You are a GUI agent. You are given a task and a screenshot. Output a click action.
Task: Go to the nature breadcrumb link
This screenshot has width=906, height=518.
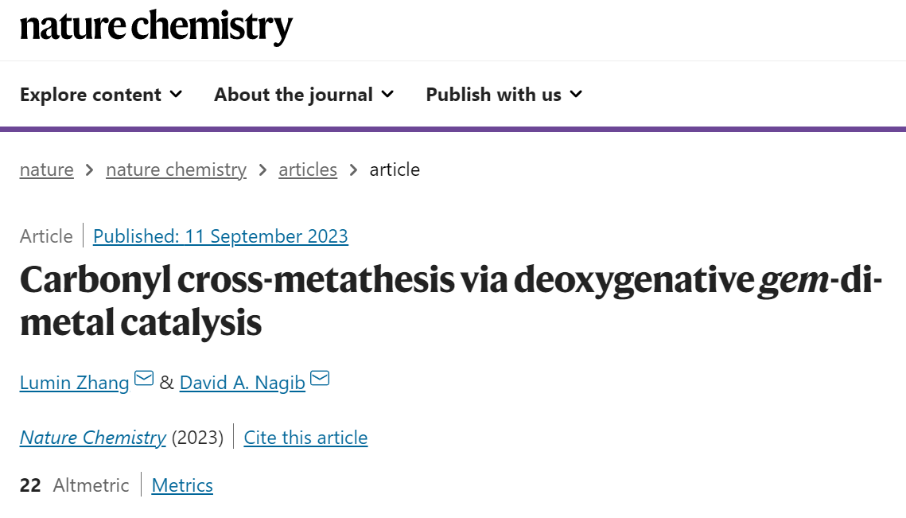(x=47, y=170)
